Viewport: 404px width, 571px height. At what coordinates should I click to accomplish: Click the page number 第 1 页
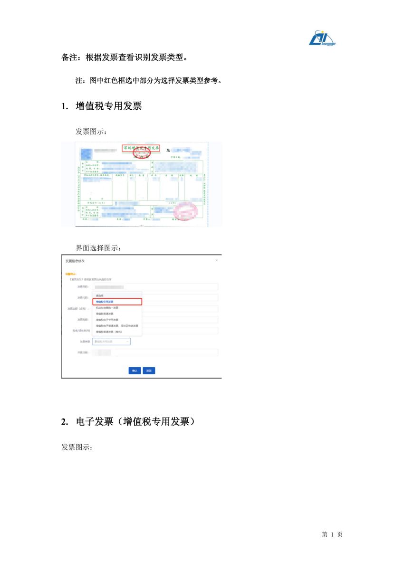[x=332, y=534]
